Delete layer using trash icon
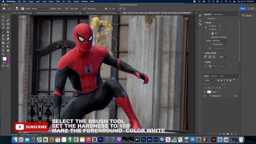Screen dimensions: 256x144 click(x=236, y=134)
